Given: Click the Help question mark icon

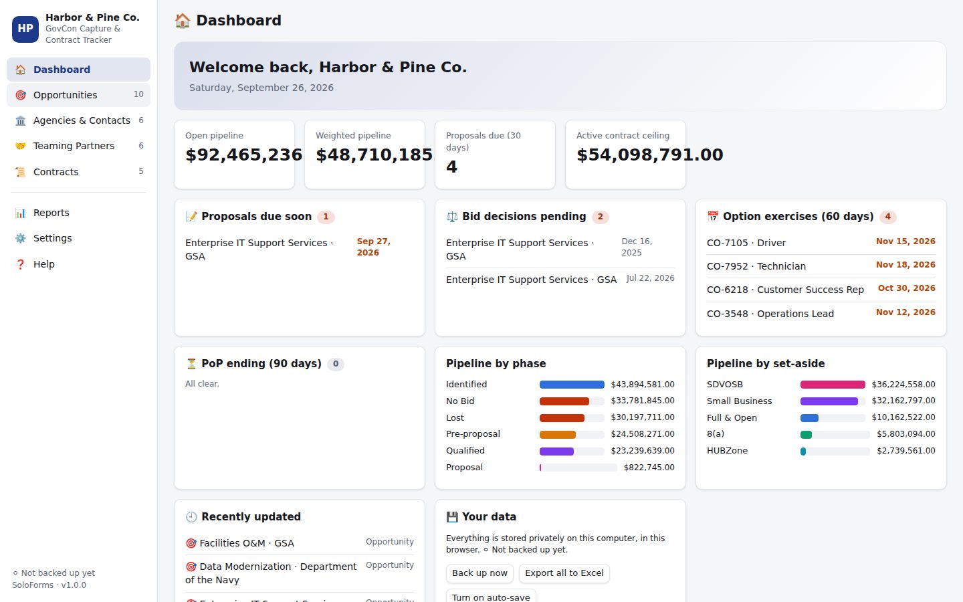Looking at the screenshot, I should coord(21,264).
